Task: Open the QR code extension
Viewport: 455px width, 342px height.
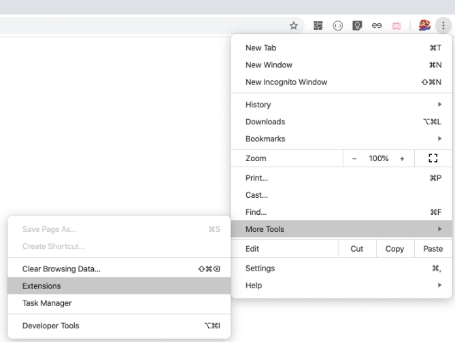Action: [x=318, y=25]
